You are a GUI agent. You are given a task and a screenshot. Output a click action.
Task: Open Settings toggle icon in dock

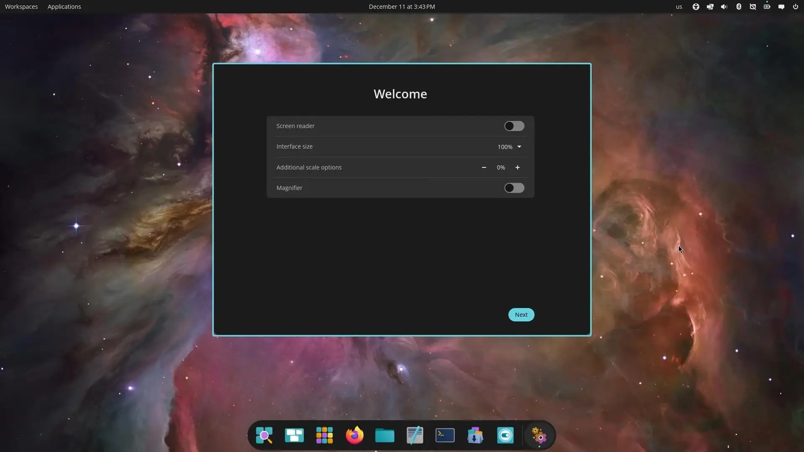coord(505,435)
